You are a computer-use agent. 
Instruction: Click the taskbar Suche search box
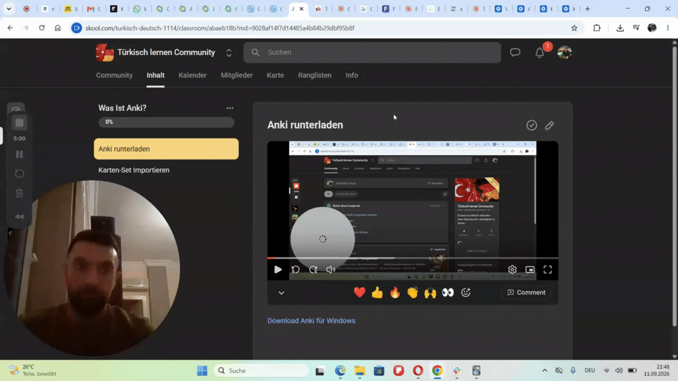click(261, 370)
